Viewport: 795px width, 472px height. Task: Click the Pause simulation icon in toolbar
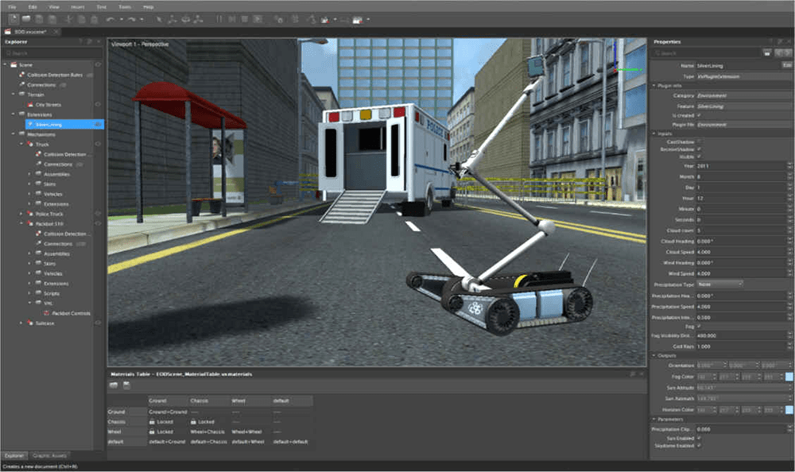[x=218, y=18]
